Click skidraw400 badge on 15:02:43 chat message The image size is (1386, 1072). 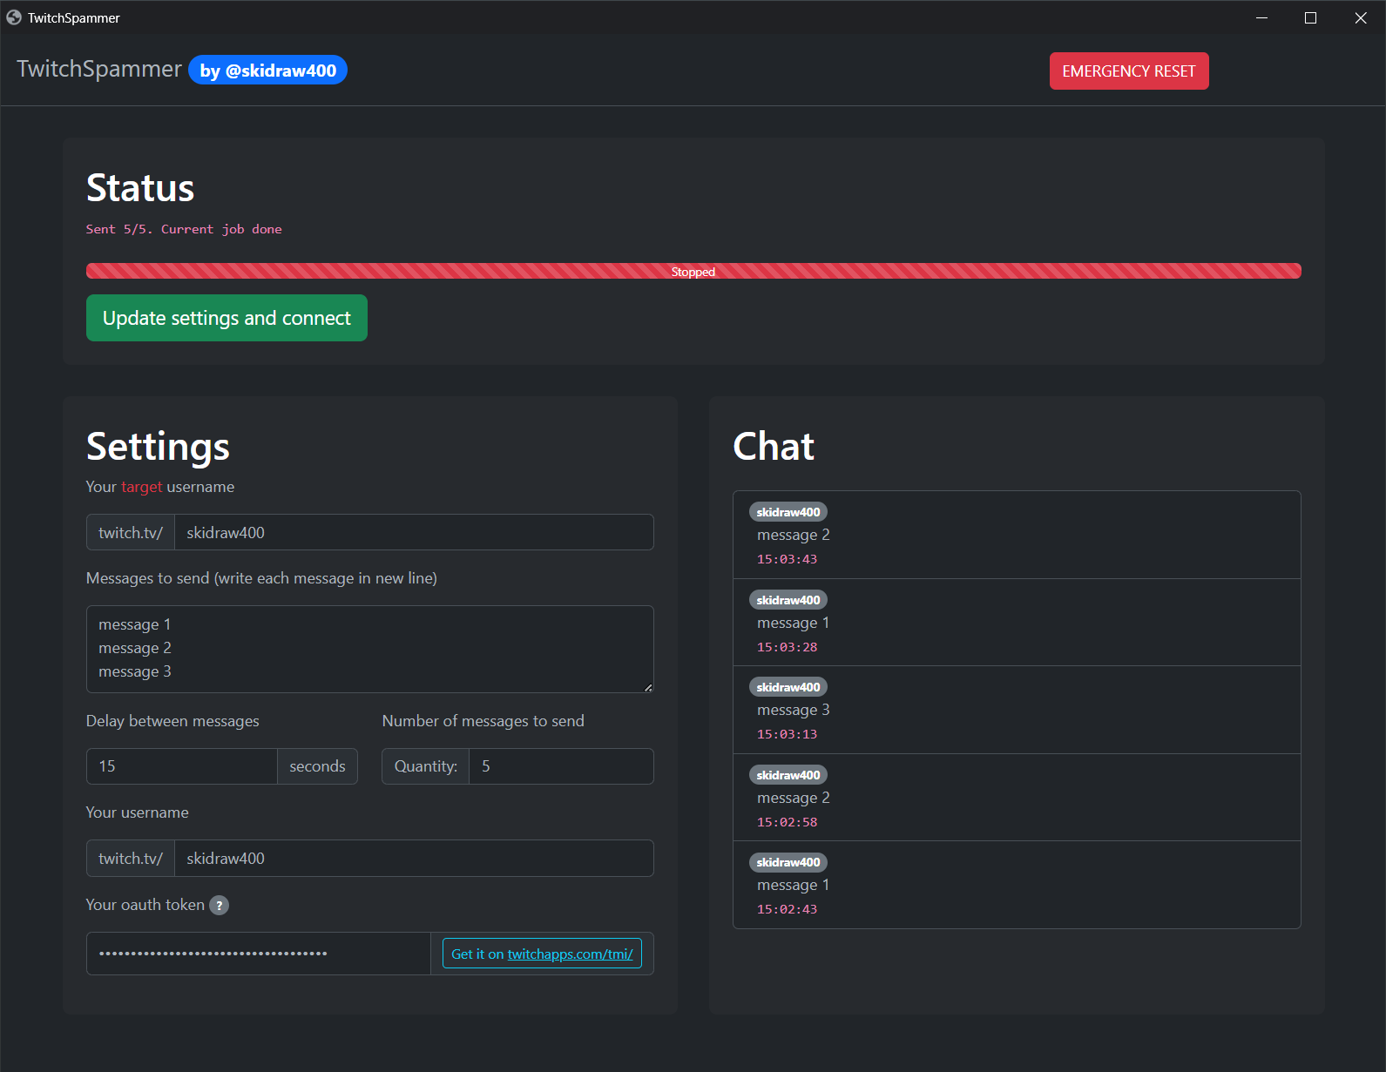point(788,862)
